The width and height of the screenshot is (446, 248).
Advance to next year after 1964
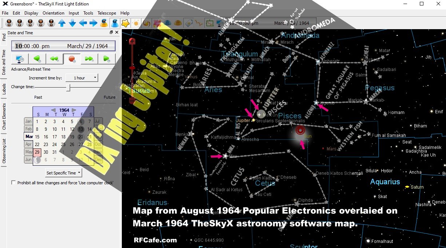74,110
